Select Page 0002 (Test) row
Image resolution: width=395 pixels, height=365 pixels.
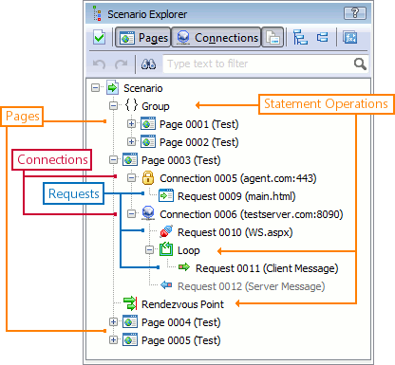pos(198,142)
